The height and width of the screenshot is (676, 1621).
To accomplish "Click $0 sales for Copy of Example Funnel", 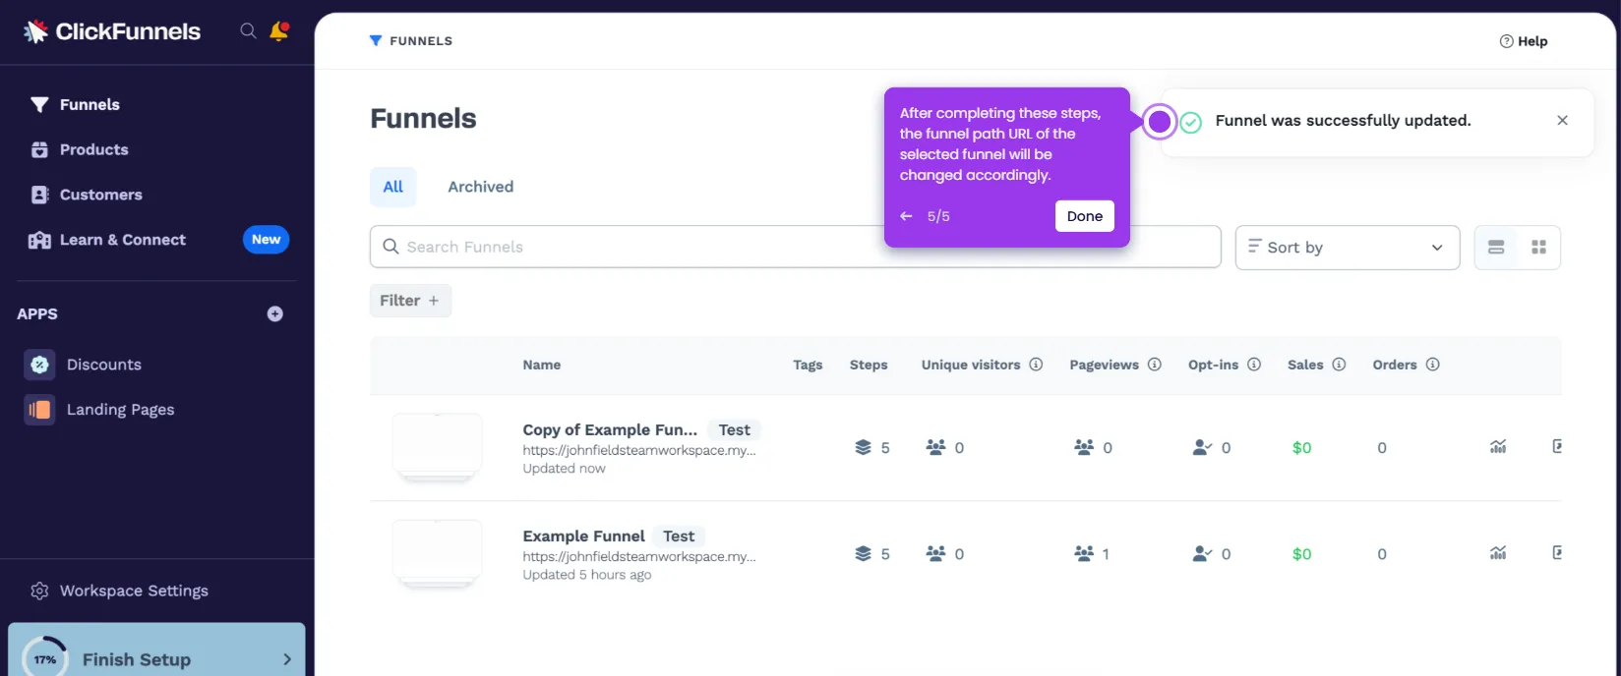I will click(x=1301, y=448).
